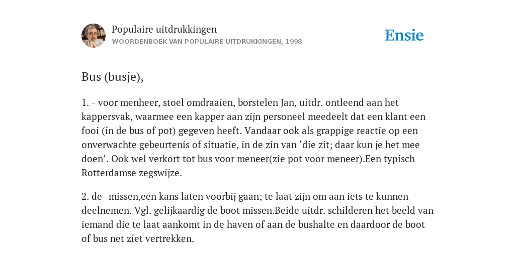Click the word 'kappersvak' in the definition

(106, 116)
